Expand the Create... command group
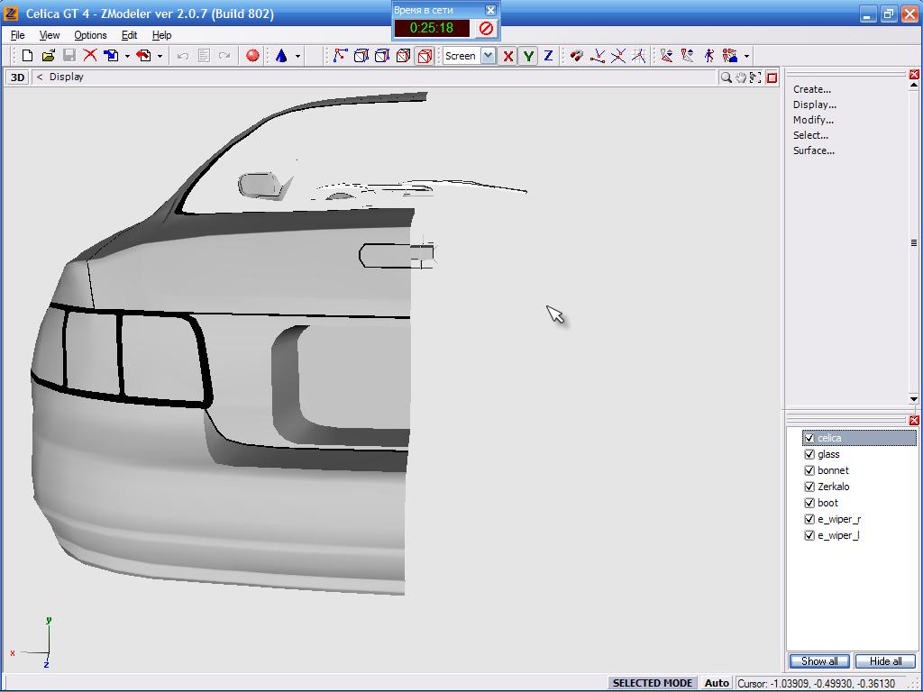The width and height of the screenshot is (923, 692). click(812, 89)
